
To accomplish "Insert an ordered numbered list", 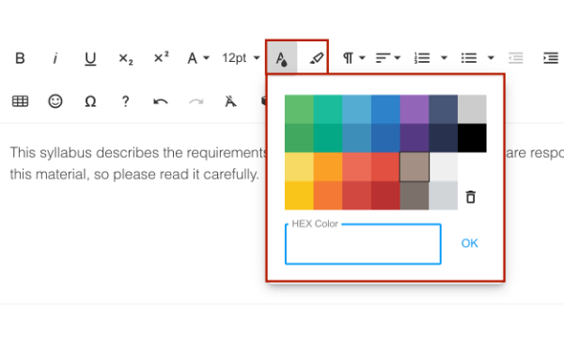I will [x=422, y=58].
